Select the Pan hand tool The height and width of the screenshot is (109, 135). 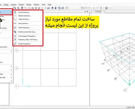(x=22, y=8)
